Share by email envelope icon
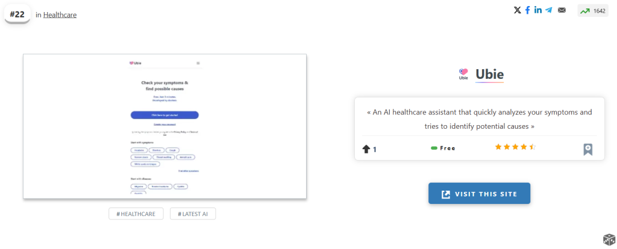This screenshot has width=617, height=249. (562, 10)
